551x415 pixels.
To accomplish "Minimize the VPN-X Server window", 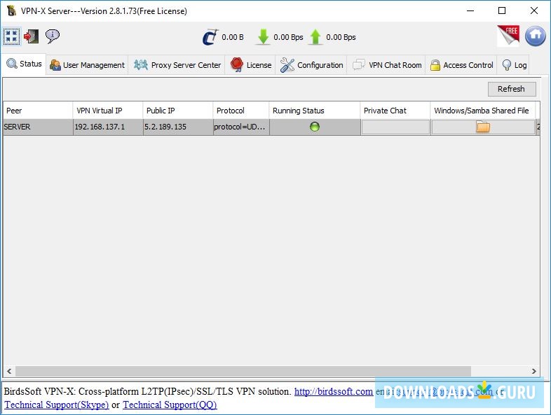I will coord(470,11).
